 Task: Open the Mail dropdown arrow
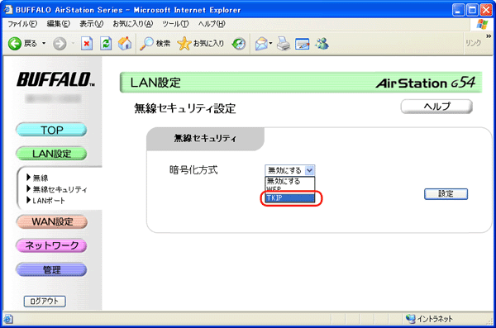tap(271, 43)
